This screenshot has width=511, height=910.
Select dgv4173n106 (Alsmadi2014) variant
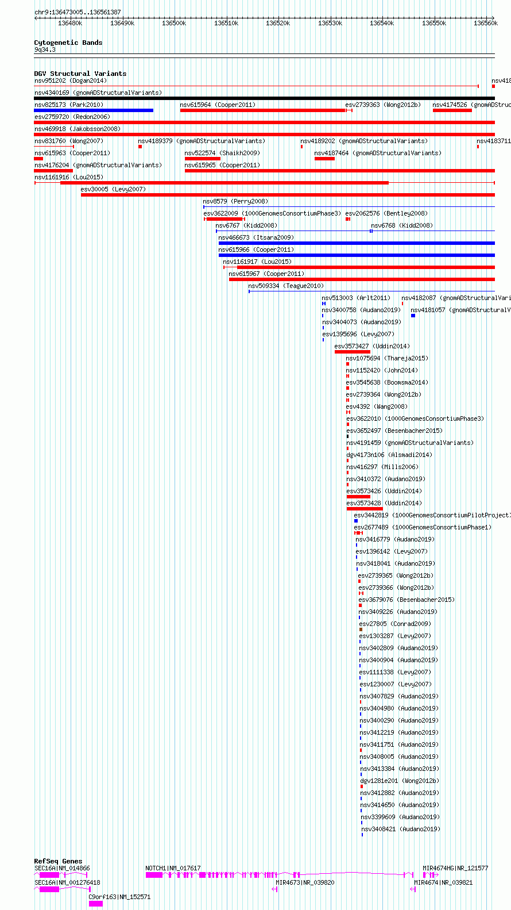pyautogui.click(x=348, y=460)
